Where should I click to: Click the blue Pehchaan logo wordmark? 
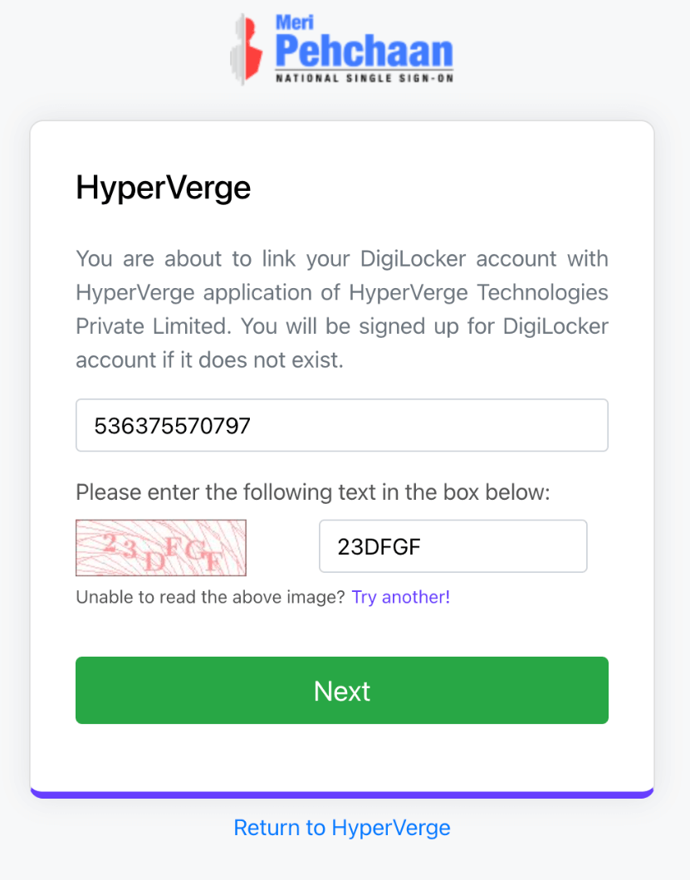364,52
